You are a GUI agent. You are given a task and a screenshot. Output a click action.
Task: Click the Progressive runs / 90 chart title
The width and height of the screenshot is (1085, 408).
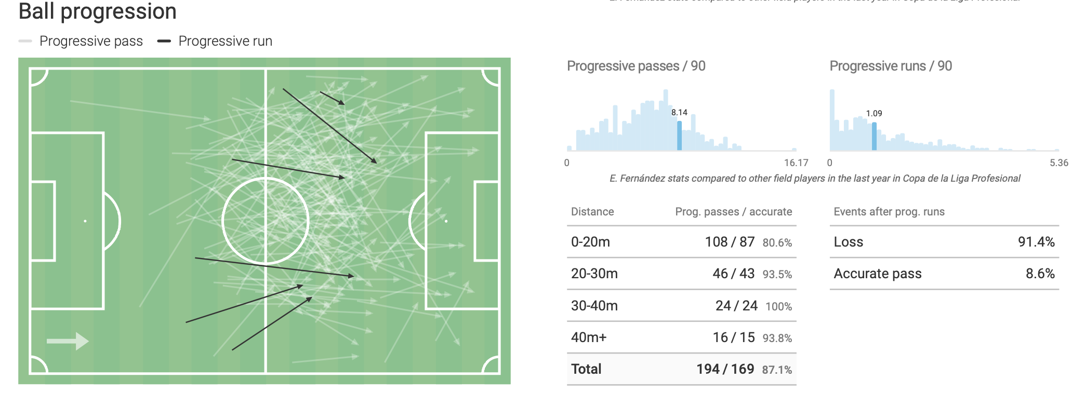(891, 66)
